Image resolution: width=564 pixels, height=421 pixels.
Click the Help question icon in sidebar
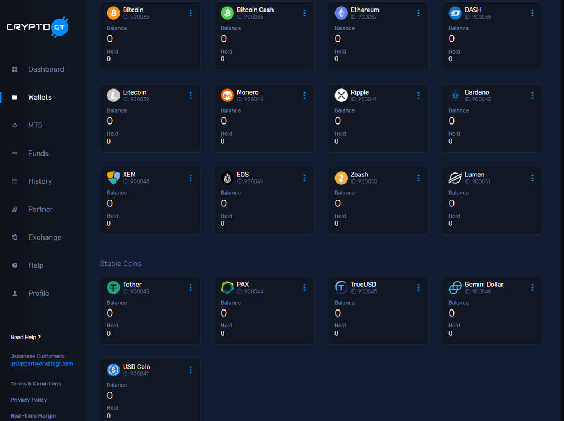(15, 265)
